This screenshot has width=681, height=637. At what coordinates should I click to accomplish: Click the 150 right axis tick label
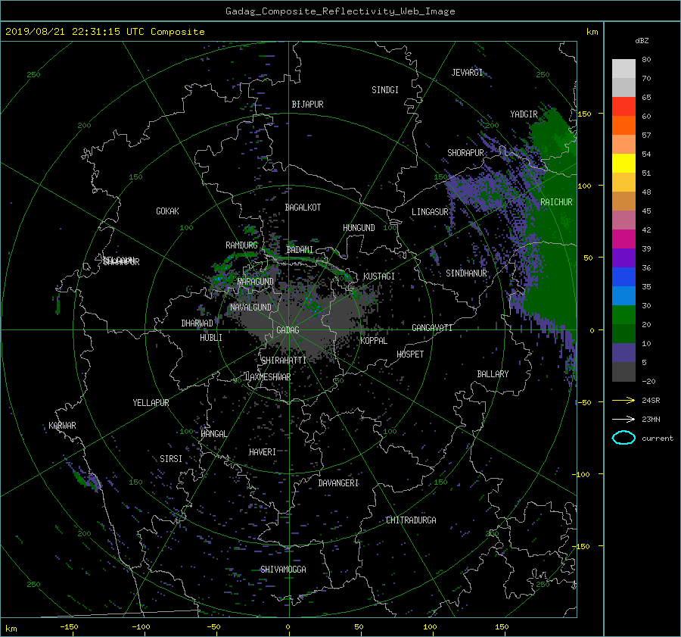coord(584,114)
